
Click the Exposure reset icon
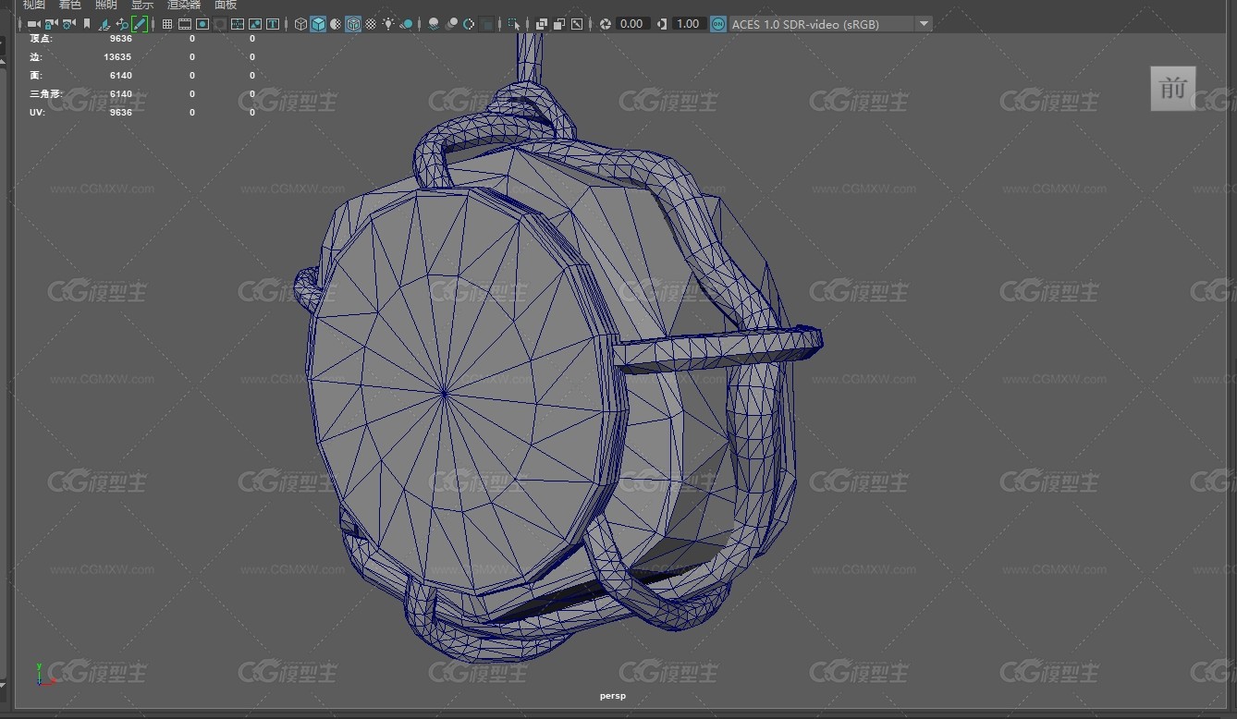coord(605,24)
